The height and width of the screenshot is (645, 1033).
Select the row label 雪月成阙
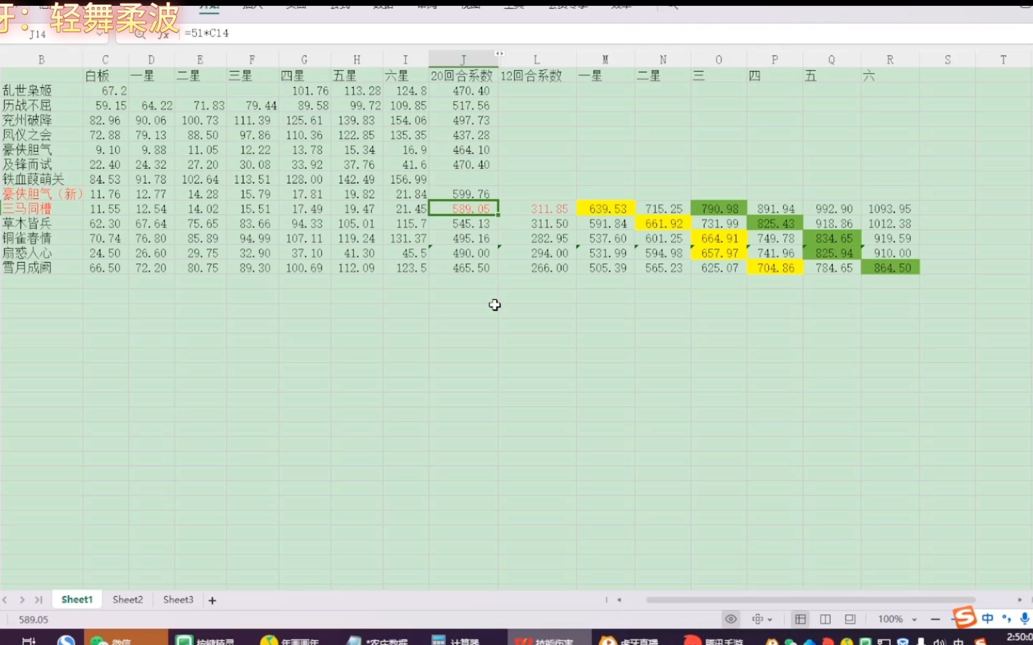(x=41, y=267)
